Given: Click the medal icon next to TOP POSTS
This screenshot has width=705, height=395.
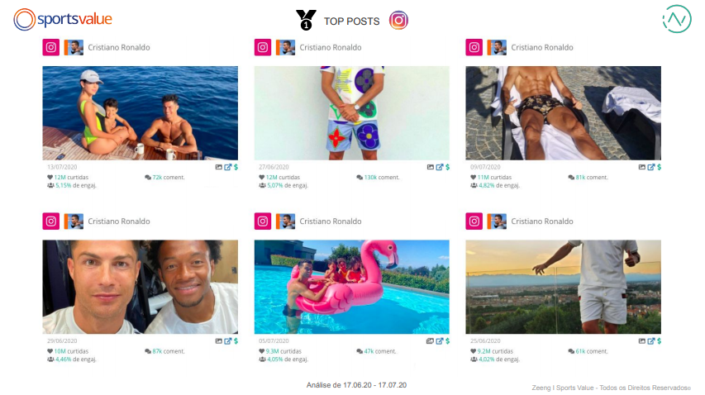Looking at the screenshot, I should pyautogui.click(x=306, y=20).
